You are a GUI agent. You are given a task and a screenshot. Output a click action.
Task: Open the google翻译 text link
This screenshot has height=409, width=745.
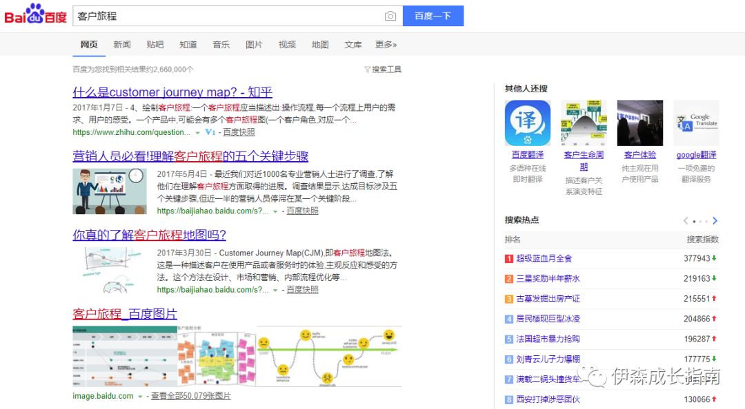click(696, 155)
